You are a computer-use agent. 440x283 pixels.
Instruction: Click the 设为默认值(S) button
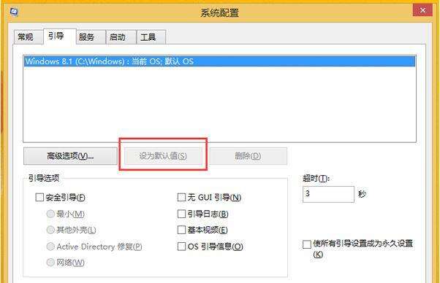click(x=163, y=156)
